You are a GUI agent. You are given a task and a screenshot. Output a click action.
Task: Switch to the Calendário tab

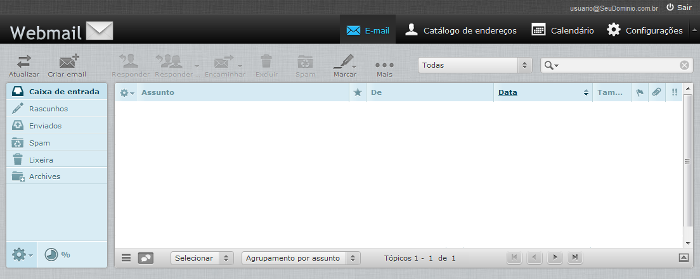tap(562, 30)
